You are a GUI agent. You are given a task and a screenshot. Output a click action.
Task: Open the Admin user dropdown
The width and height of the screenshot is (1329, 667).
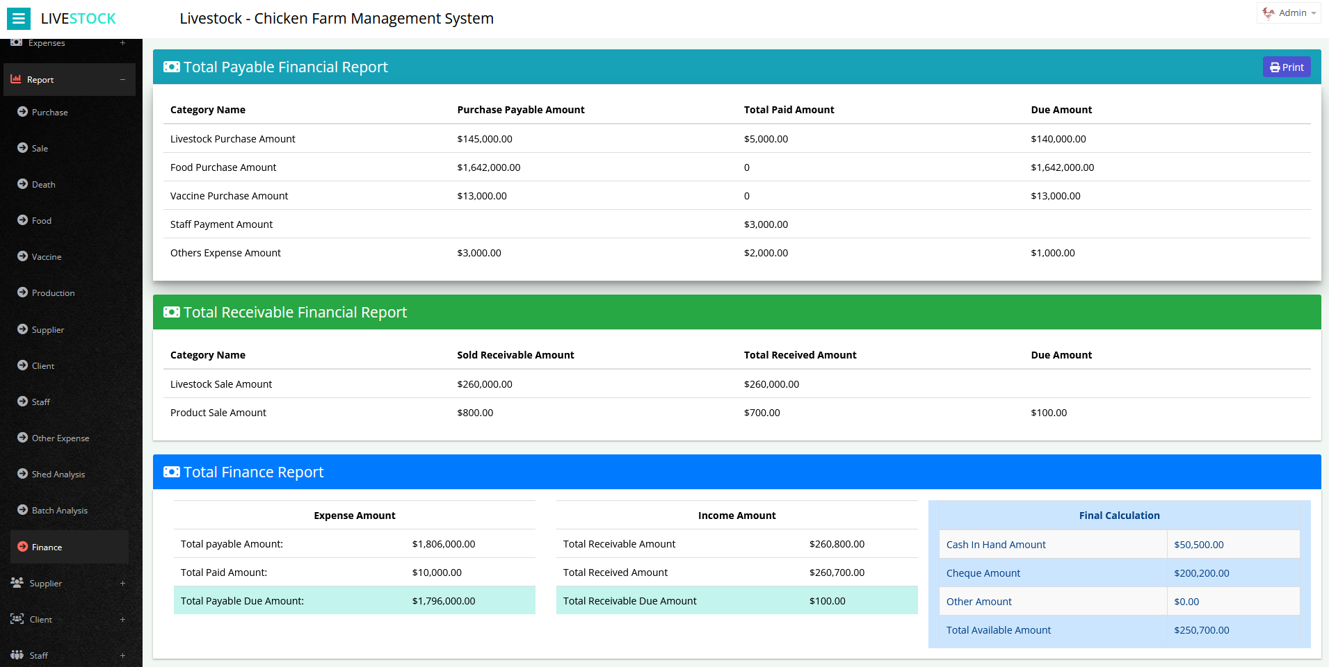pyautogui.click(x=1289, y=13)
